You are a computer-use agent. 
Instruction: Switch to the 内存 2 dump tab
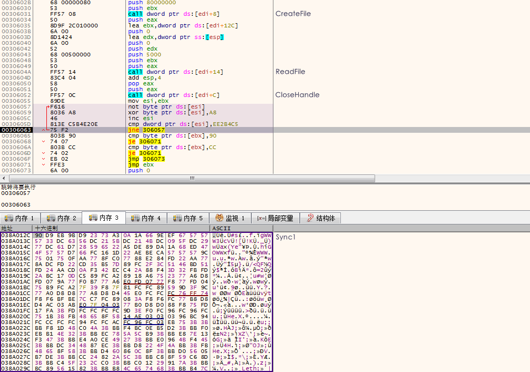[62, 218]
